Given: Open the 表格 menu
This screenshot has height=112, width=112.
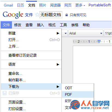Looking at the screenshot, I should pos(75,25).
